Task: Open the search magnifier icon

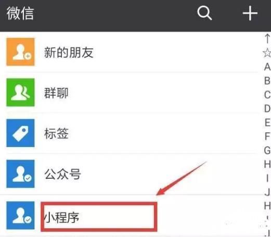Action: (204, 13)
